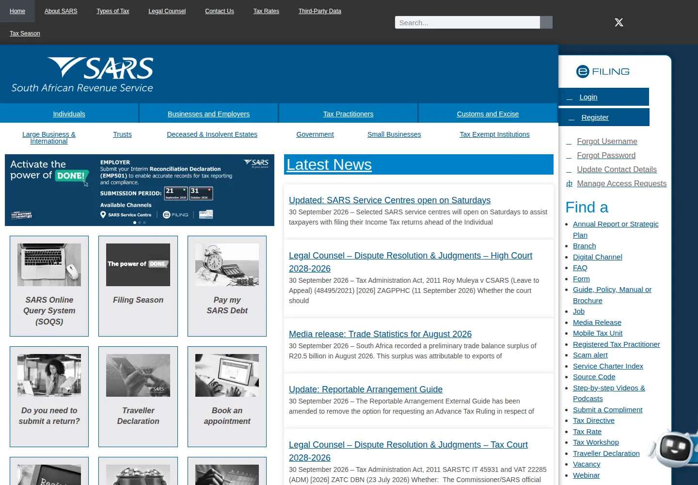Open the Traveller Declaration tile
Image resolution: width=698 pixels, height=485 pixels.
point(138,397)
